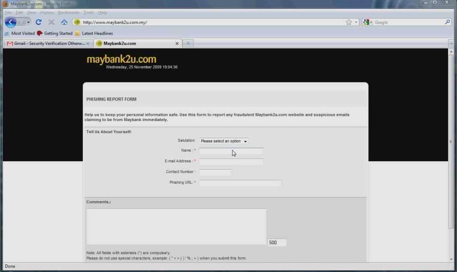This screenshot has width=457, height=272.
Task: Click the Phishing URL field
Action: (241, 183)
